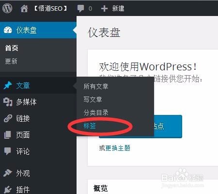Click the home icon in admin bar
This screenshot has height=194, width=218.
click(x=24, y=8)
